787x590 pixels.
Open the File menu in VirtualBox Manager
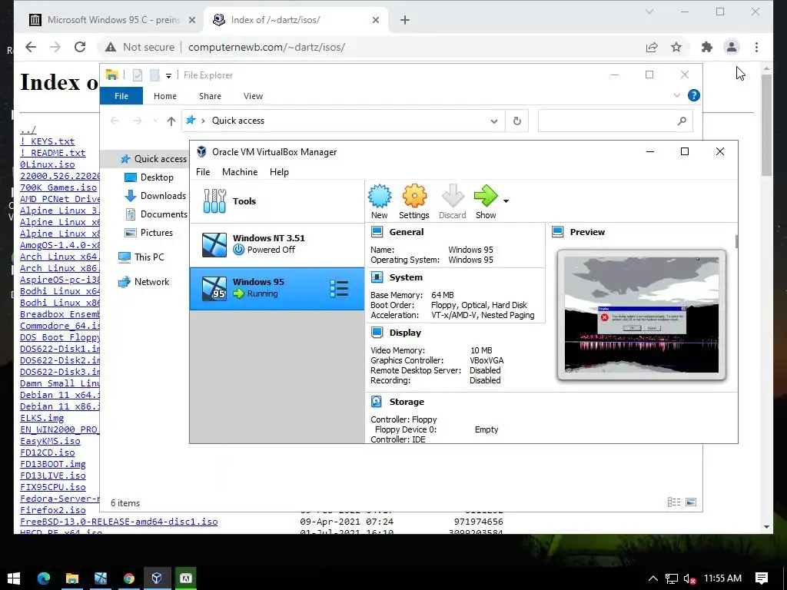203,171
